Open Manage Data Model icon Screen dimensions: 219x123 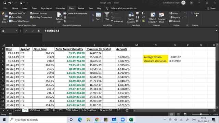pyautogui.click(x=143, y=21)
